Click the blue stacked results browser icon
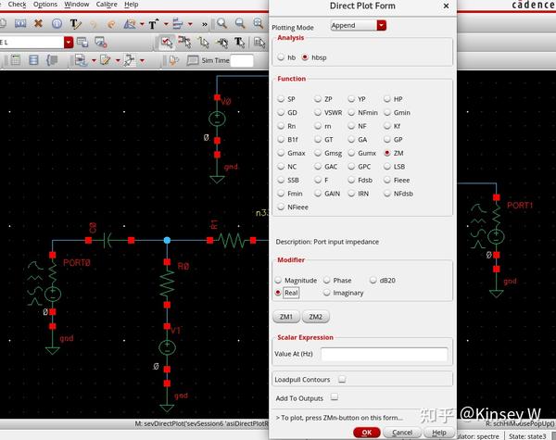 [33, 60]
